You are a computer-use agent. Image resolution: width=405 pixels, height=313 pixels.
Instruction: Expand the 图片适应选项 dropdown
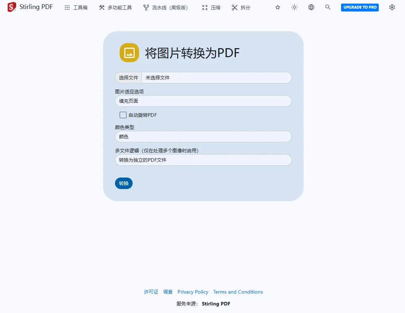click(203, 101)
